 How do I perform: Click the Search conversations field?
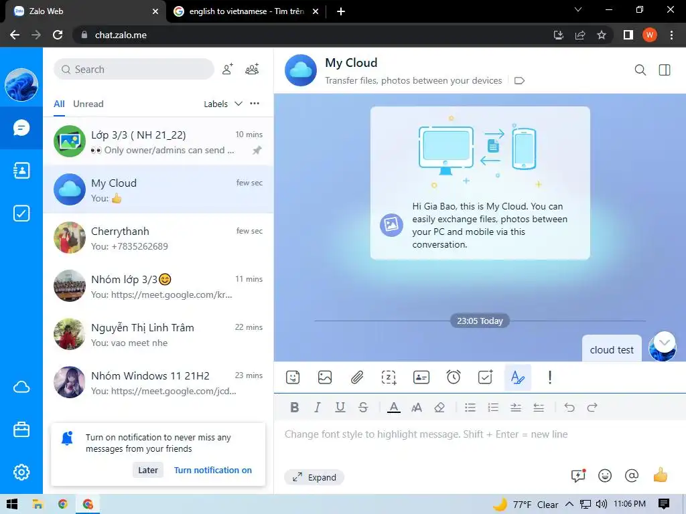point(134,69)
